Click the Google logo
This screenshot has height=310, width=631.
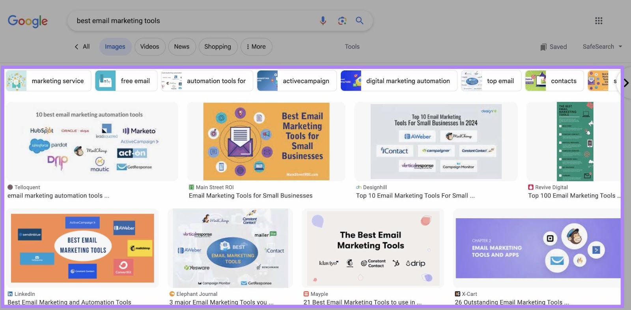[28, 21]
